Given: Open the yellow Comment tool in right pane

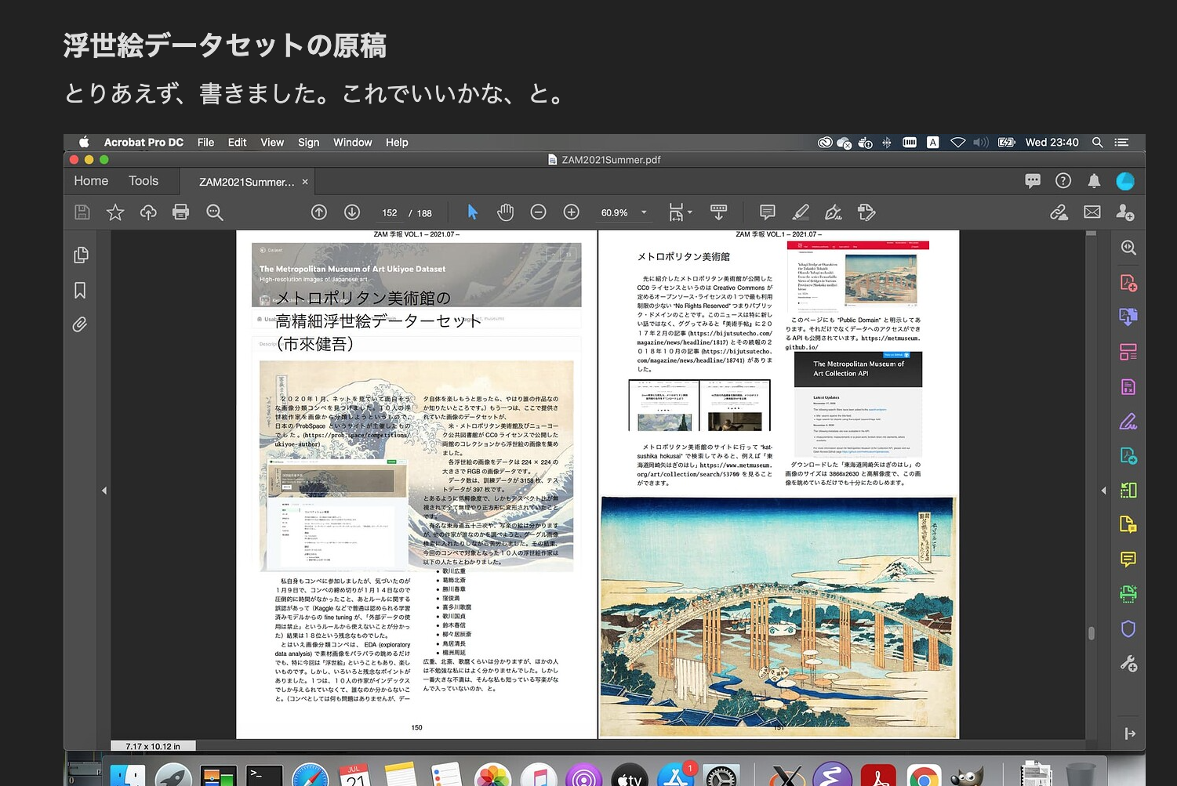Looking at the screenshot, I should pos(1128,559).
